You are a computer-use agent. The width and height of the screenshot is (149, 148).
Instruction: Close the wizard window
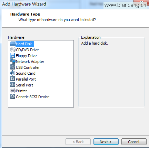point(142,2)
